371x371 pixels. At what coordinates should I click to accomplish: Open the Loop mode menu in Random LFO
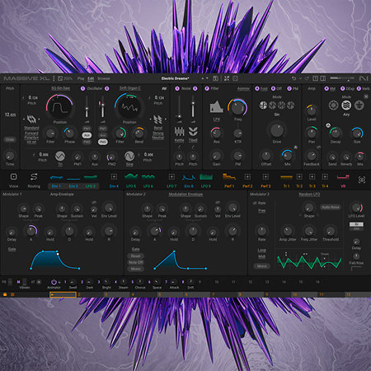pyautogui.click(x=262, y=250)
